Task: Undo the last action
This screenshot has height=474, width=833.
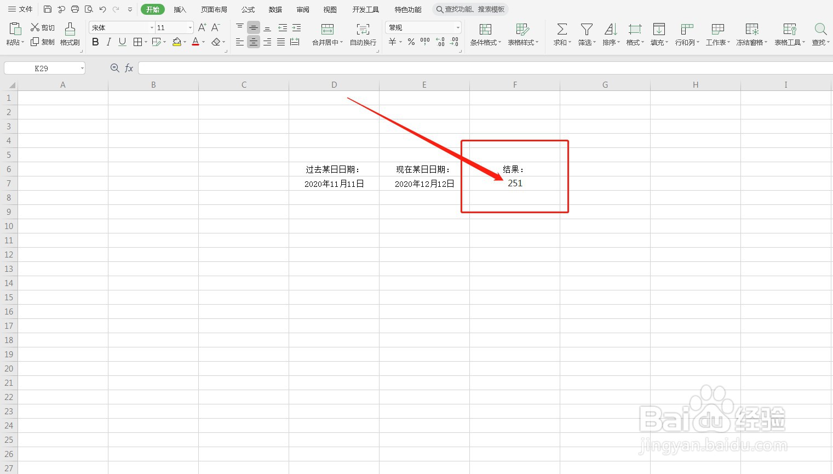Action: pyautogui.click(x=102, y=9)
